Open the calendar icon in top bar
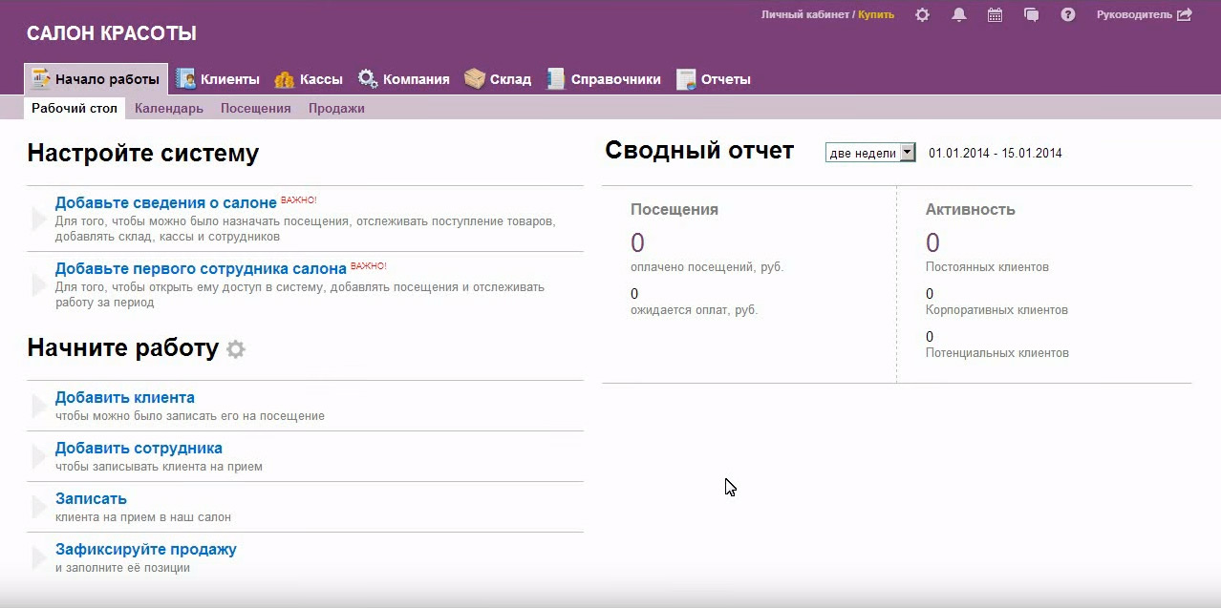This screenshot has height=608, width=1221. (x=995, y=15)
